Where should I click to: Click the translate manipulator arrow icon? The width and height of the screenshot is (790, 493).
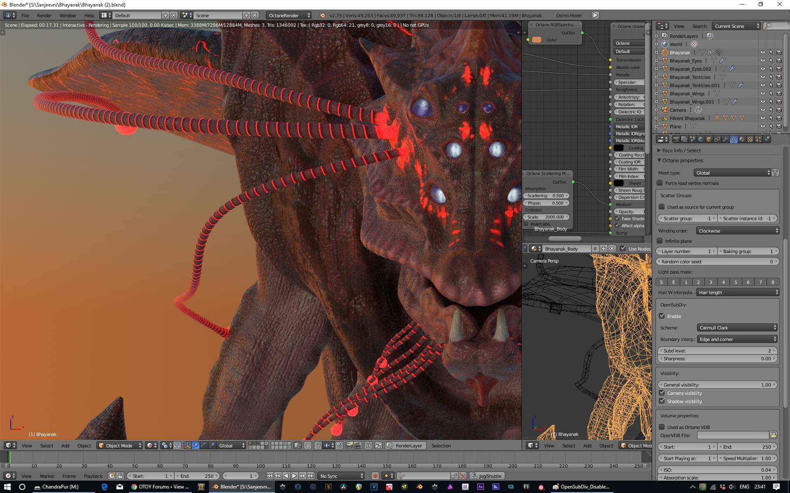click(x=195, y=445)
